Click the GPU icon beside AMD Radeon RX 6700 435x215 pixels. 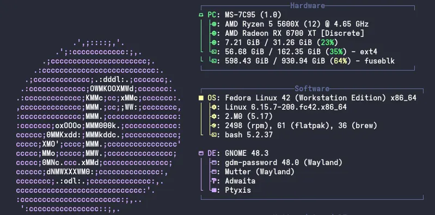[x=214, y=33]
